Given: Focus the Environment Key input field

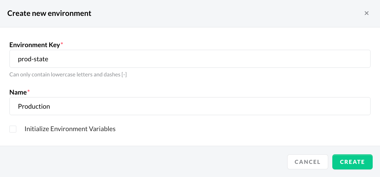Looking at the screenshot, I should 190,59.
